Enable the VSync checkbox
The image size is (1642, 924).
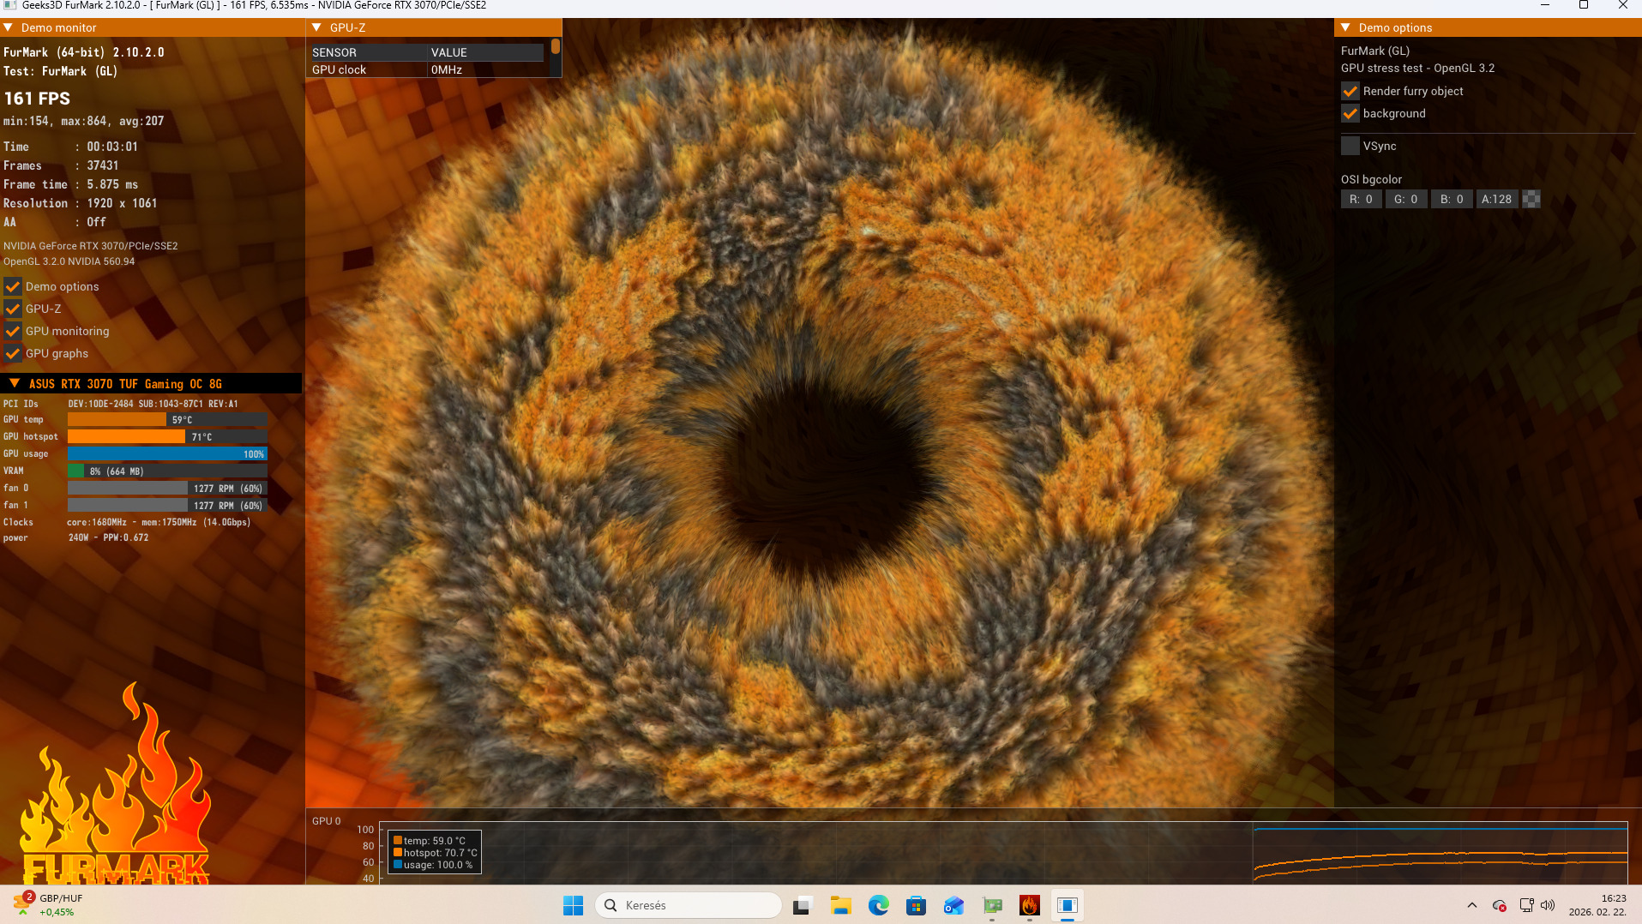1350,146
